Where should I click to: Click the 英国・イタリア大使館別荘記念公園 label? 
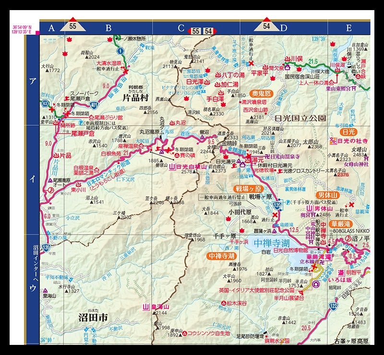click(x=257, y=290)
